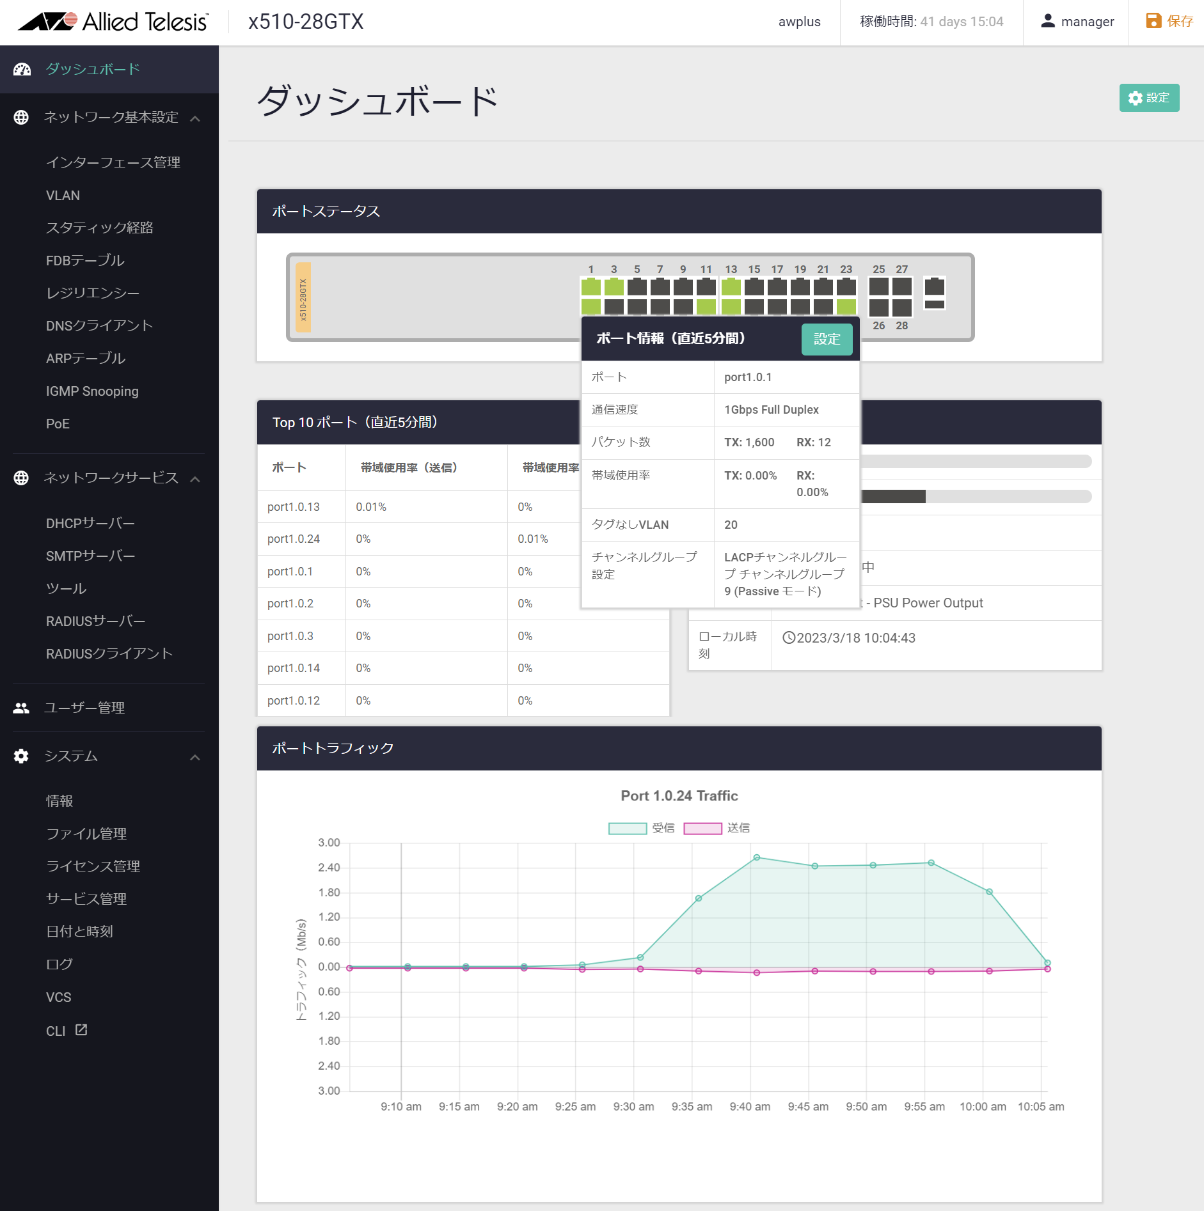The height and width of the screenshot is (1211, 1204).
Task: Open the VLAN menu item
Action: pyautogui.click(x=63, y=196)
